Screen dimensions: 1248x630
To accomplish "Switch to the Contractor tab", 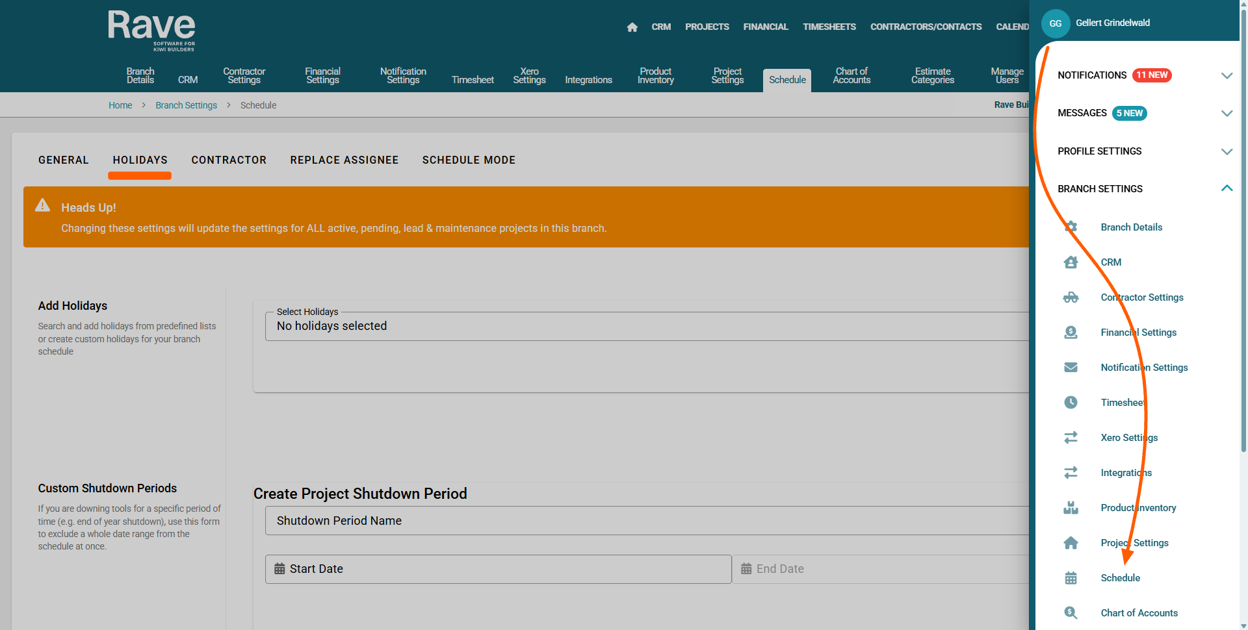I will click(x=229, y=160).
